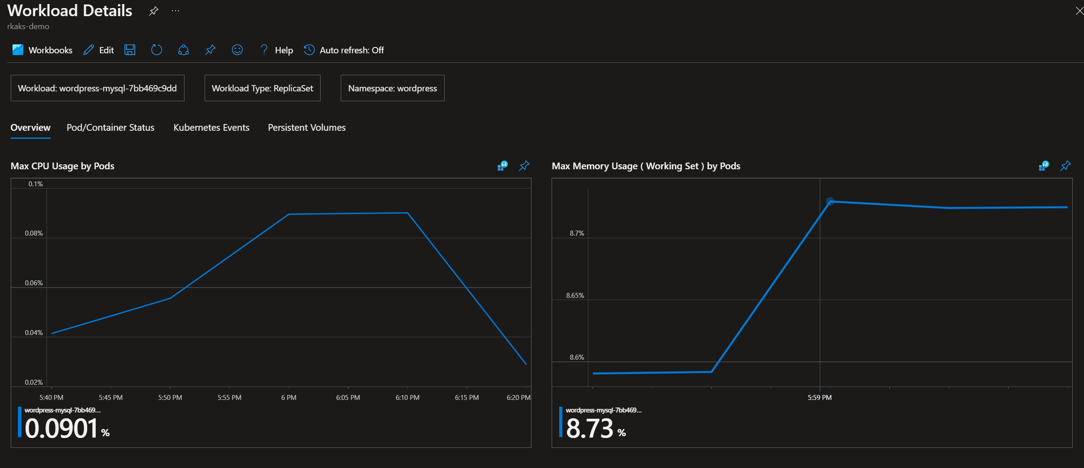1084x468 pixels.
Task: Click the Auto refresh clock icon
Action: coord(309,50)
